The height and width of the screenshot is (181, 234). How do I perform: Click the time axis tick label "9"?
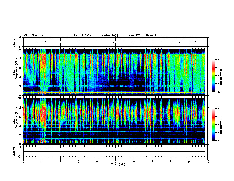pos(189,161)
